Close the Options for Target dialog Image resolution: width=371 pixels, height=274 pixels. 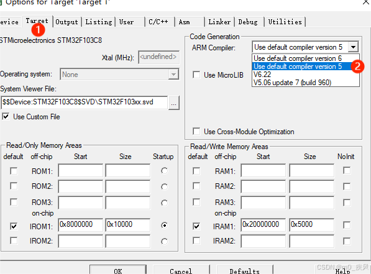pyautogui.click(x=366, y=2)
